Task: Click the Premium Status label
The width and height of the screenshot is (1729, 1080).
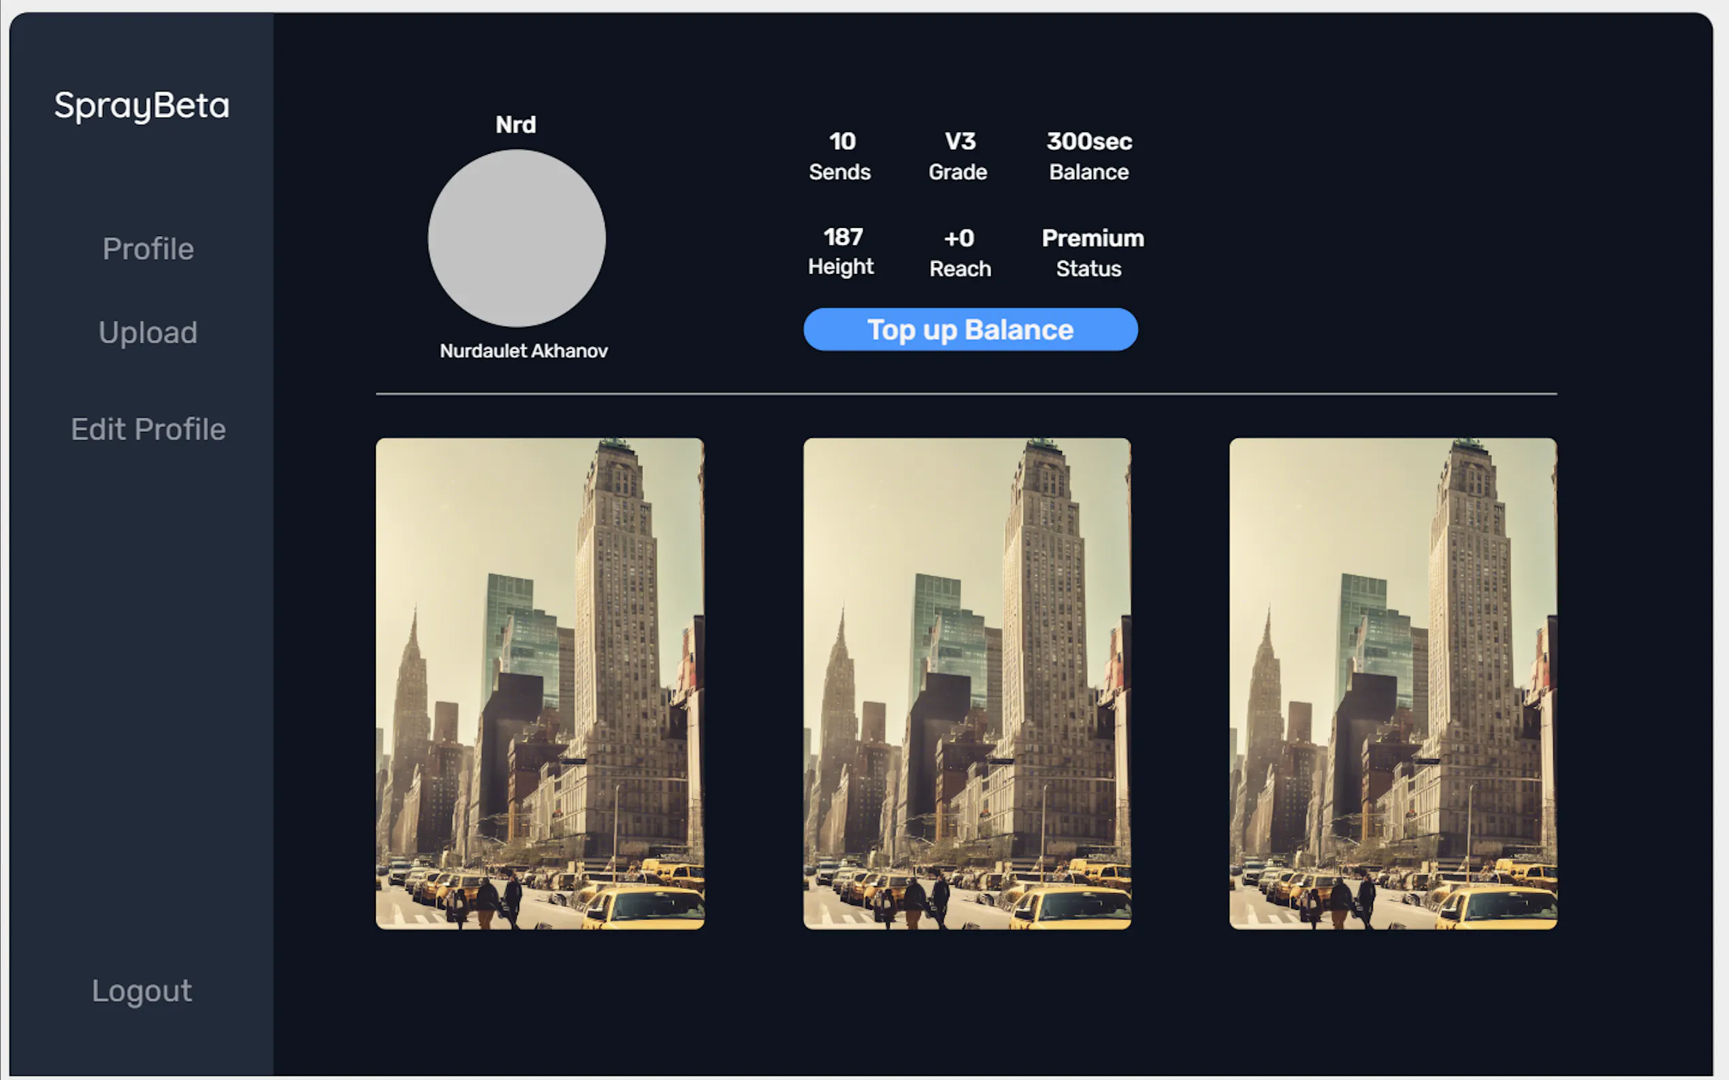Action: 1092,252
